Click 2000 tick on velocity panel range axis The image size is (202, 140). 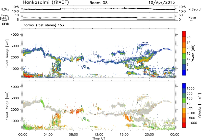point(15,109)
